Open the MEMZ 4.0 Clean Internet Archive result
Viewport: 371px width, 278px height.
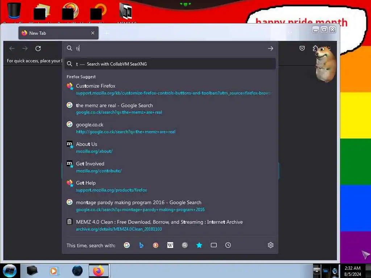point(170,225)
